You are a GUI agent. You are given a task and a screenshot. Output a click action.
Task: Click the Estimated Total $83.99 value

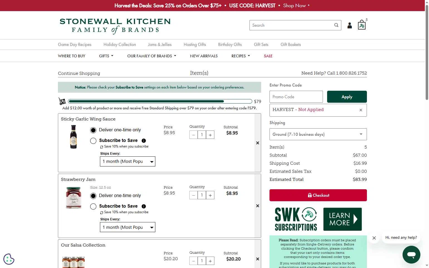(x=360, y=179)
